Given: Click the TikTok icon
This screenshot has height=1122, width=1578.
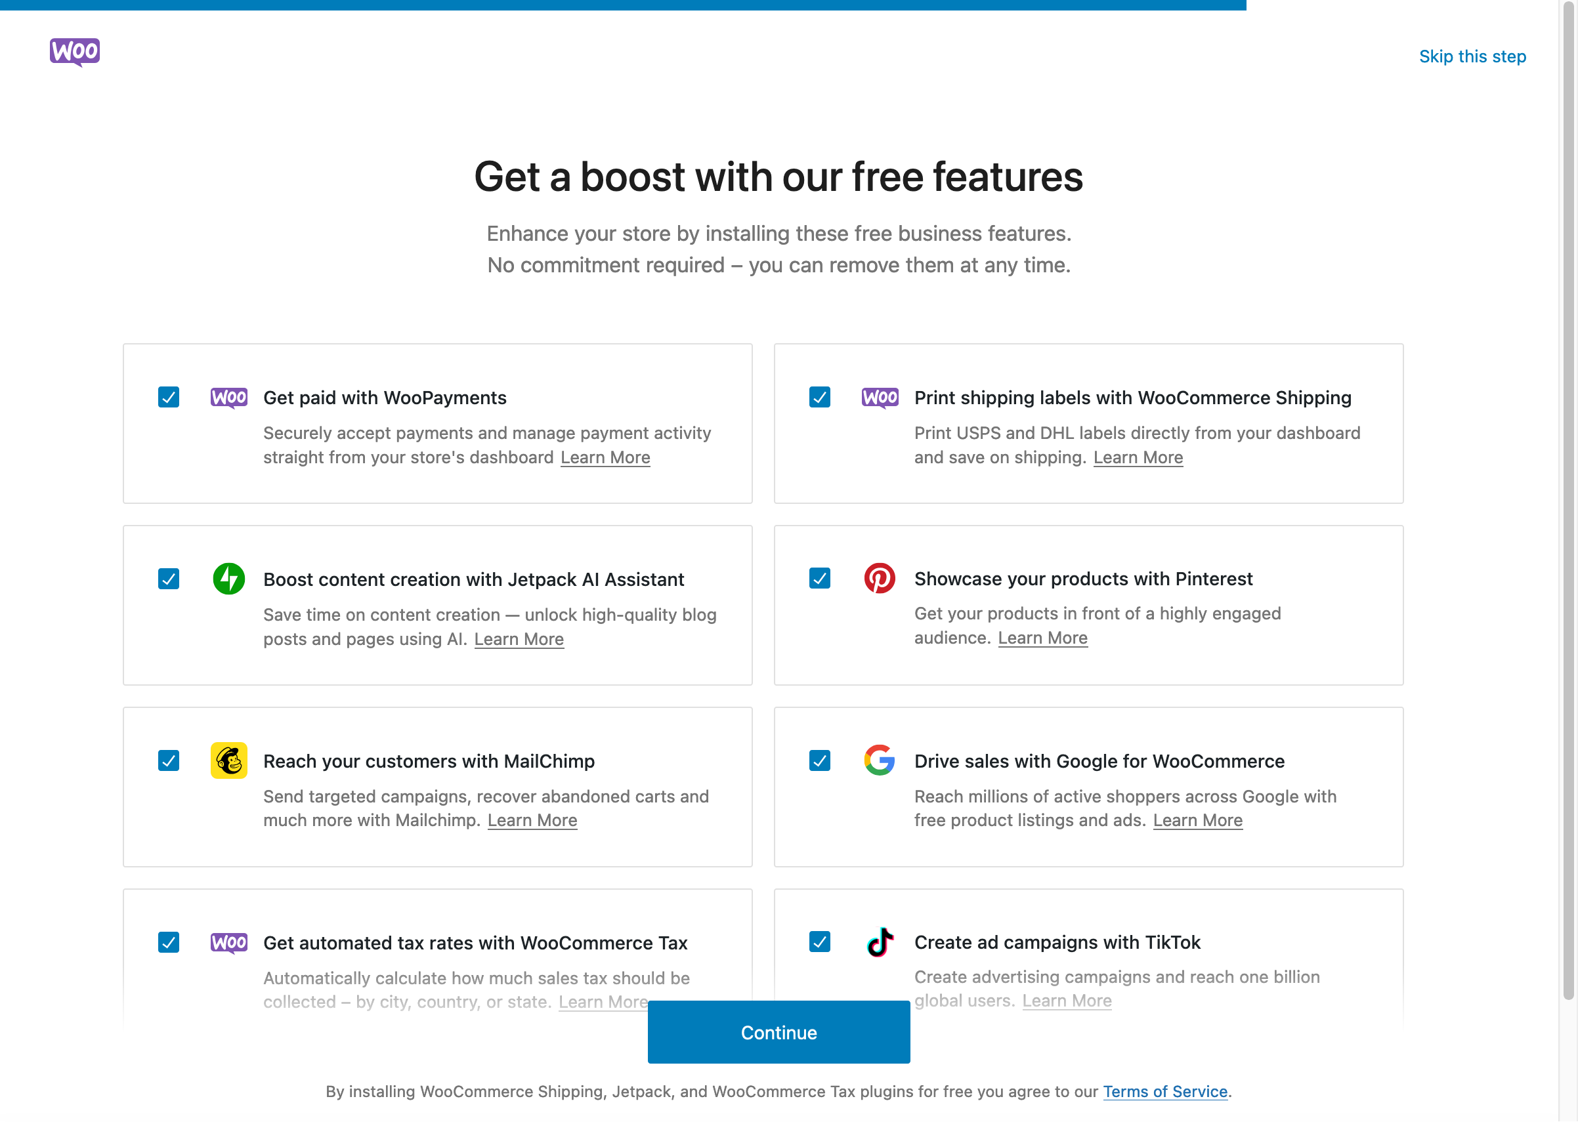Looking at the screenshot, I should [x=880, y=942].
